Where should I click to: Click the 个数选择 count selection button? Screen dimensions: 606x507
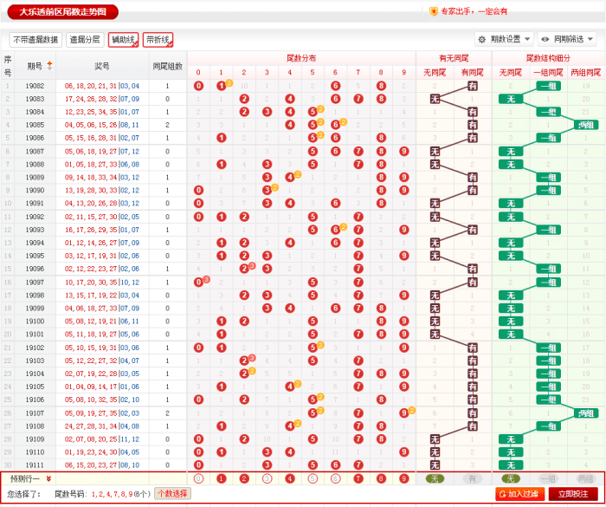[171, 494]
